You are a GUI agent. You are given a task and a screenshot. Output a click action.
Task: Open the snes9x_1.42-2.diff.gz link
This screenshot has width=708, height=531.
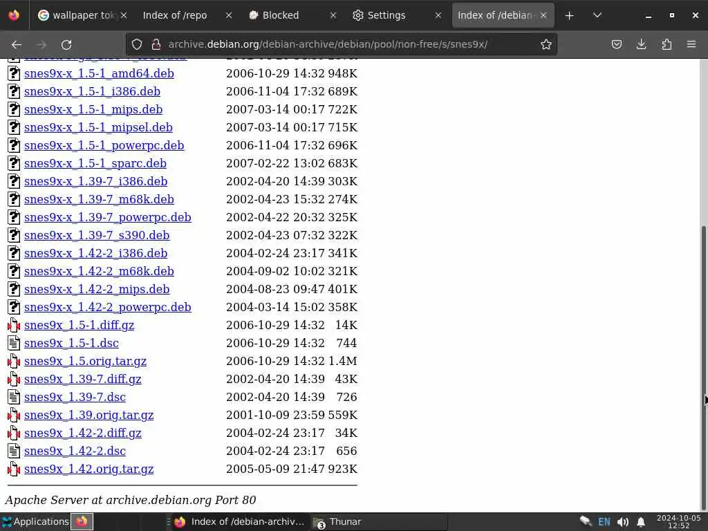point(83,434)
